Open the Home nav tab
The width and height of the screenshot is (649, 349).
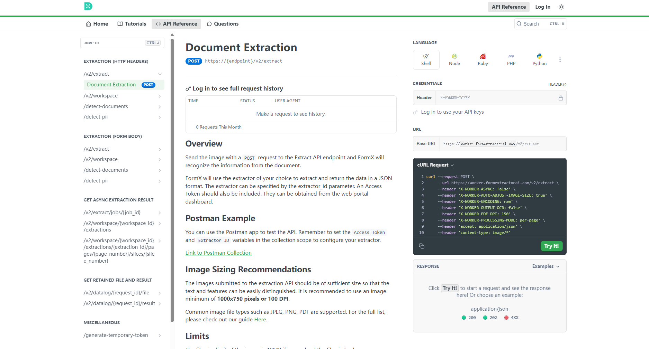click(97, 24)
